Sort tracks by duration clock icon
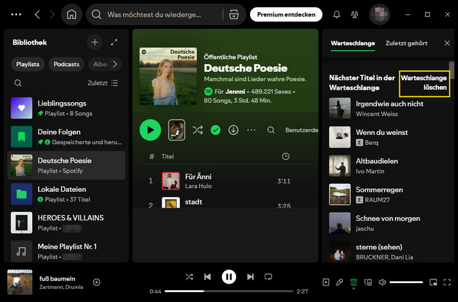Viewport: 458px width, 302px height. 286,157
